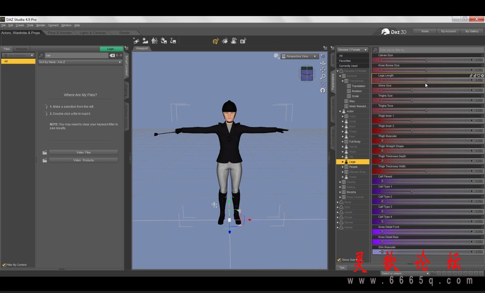Toggle the Filter By Context checkbox

pos(4,265)
